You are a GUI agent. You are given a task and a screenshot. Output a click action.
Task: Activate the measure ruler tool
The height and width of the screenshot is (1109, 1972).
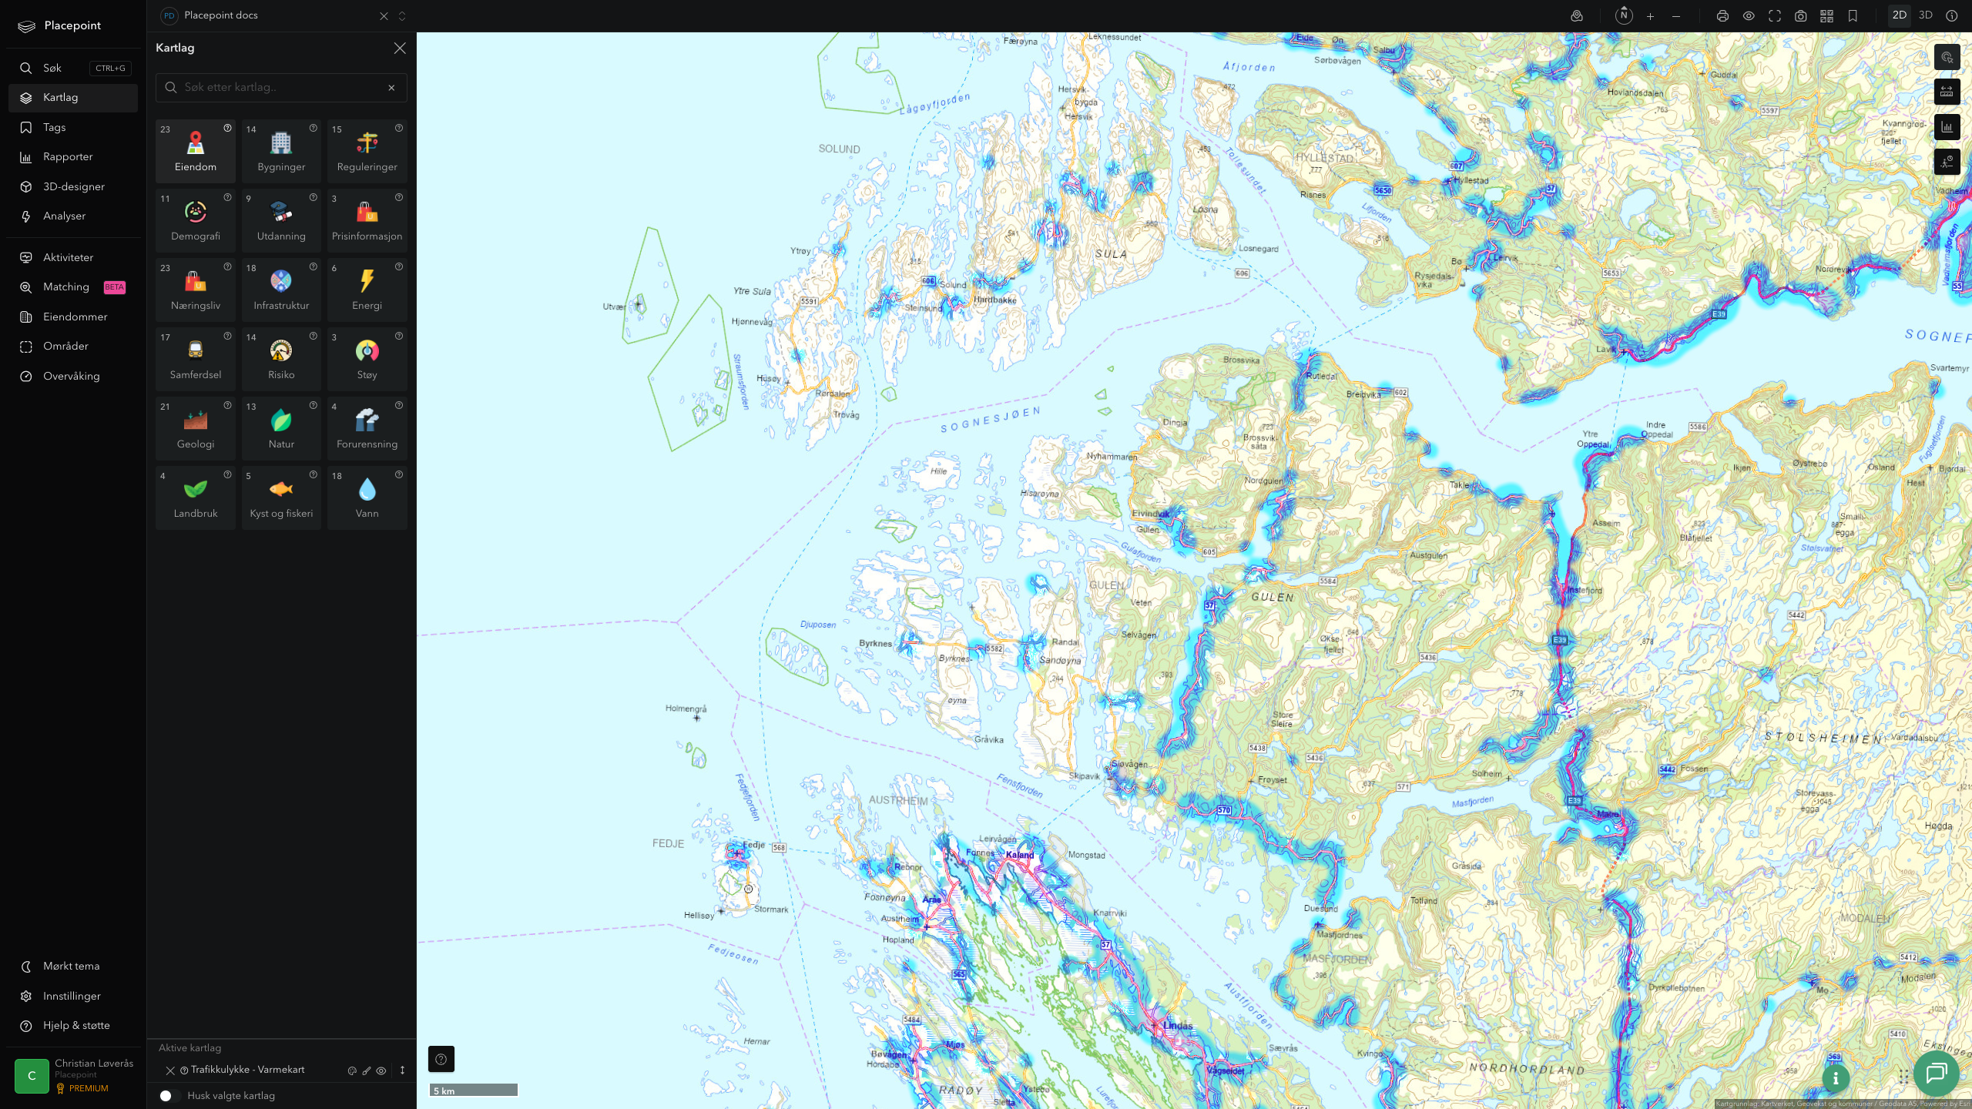pos(1947,92)
